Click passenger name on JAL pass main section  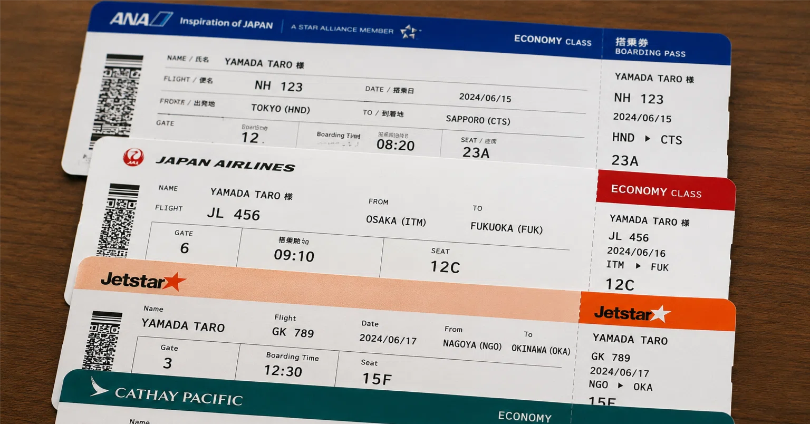pyautogui.click(x=252, y=194)
